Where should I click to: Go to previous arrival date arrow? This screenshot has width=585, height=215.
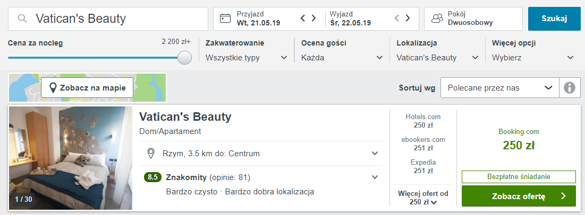click(303, 18)
